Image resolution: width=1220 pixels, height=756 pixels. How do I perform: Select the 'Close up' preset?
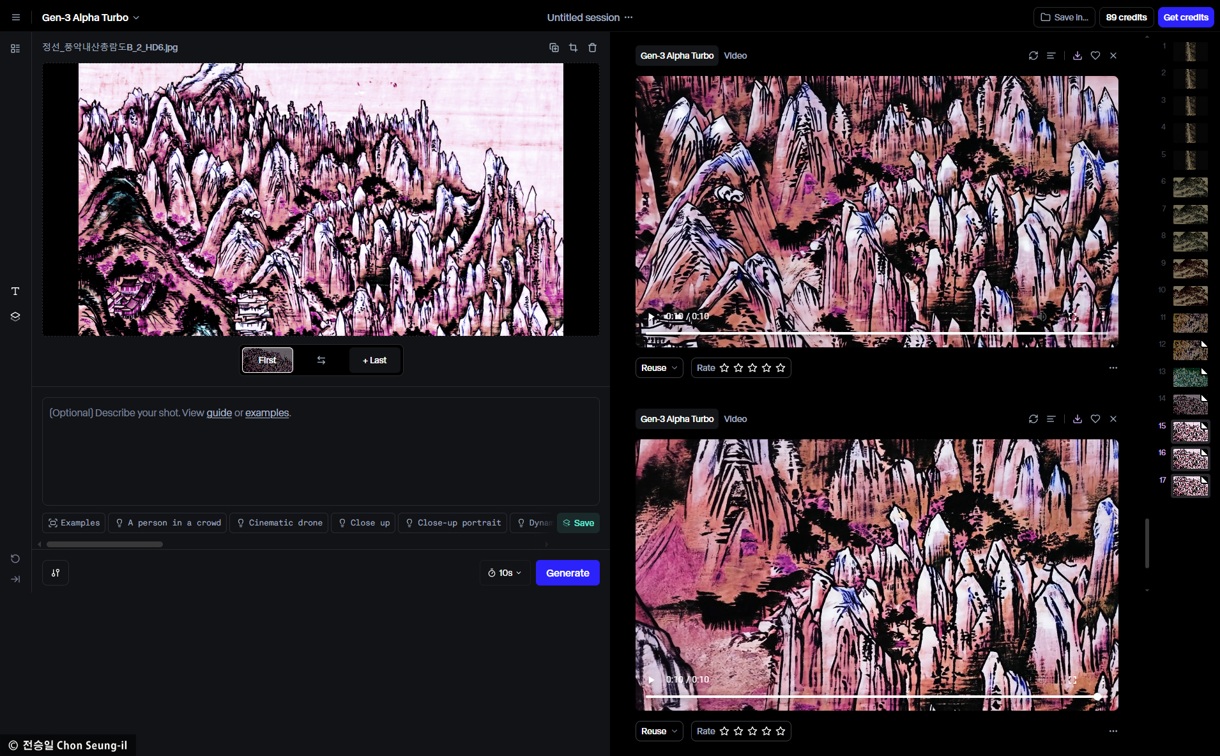[x=363, y=523]
